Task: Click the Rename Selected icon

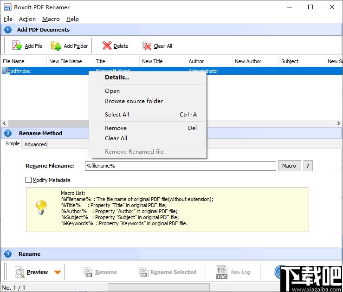Action: click(143, 272)
